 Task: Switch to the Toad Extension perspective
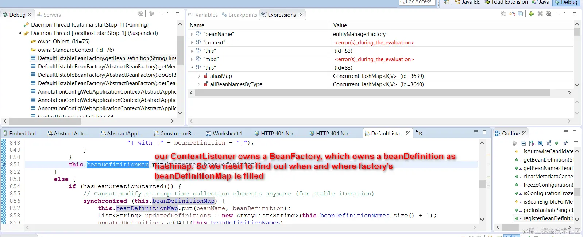click(x=506, y=2)
